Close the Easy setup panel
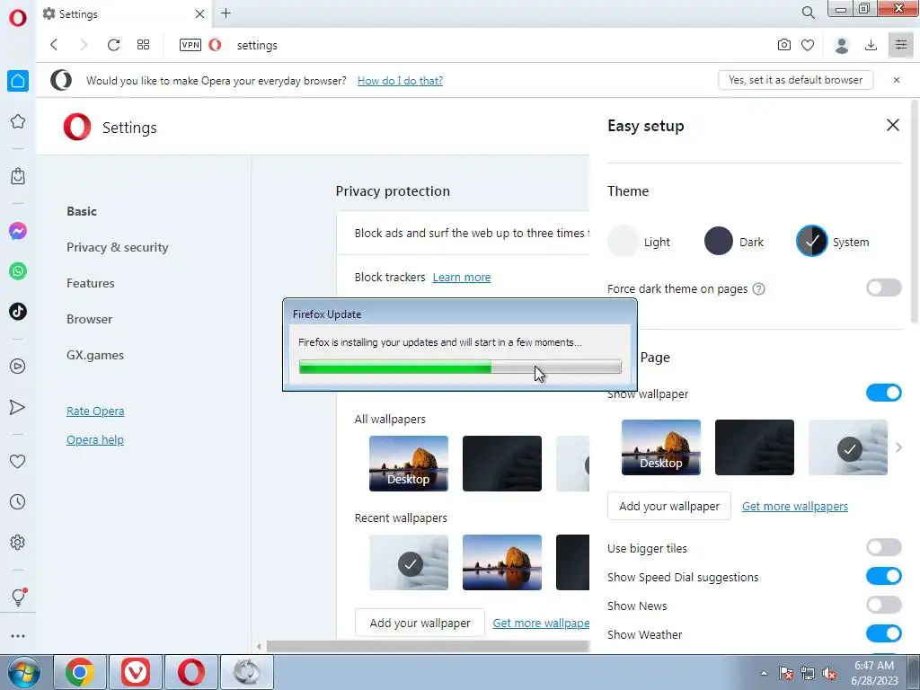The height and width of the screenshot is (690, 920). [893, 125]
